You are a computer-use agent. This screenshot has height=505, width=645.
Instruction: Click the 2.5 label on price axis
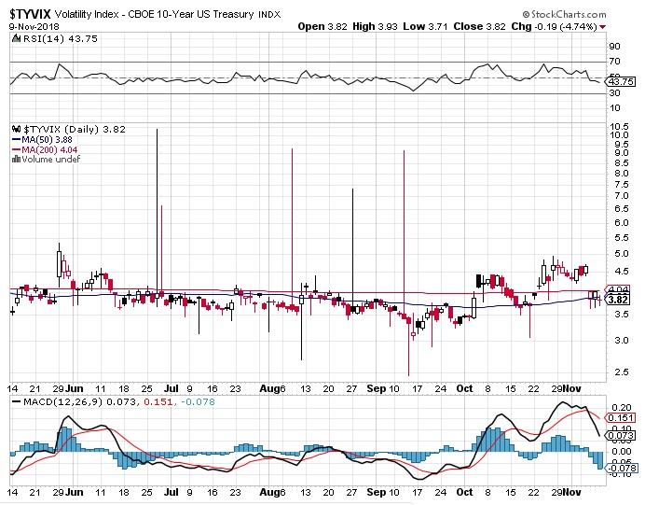[622, 372]
